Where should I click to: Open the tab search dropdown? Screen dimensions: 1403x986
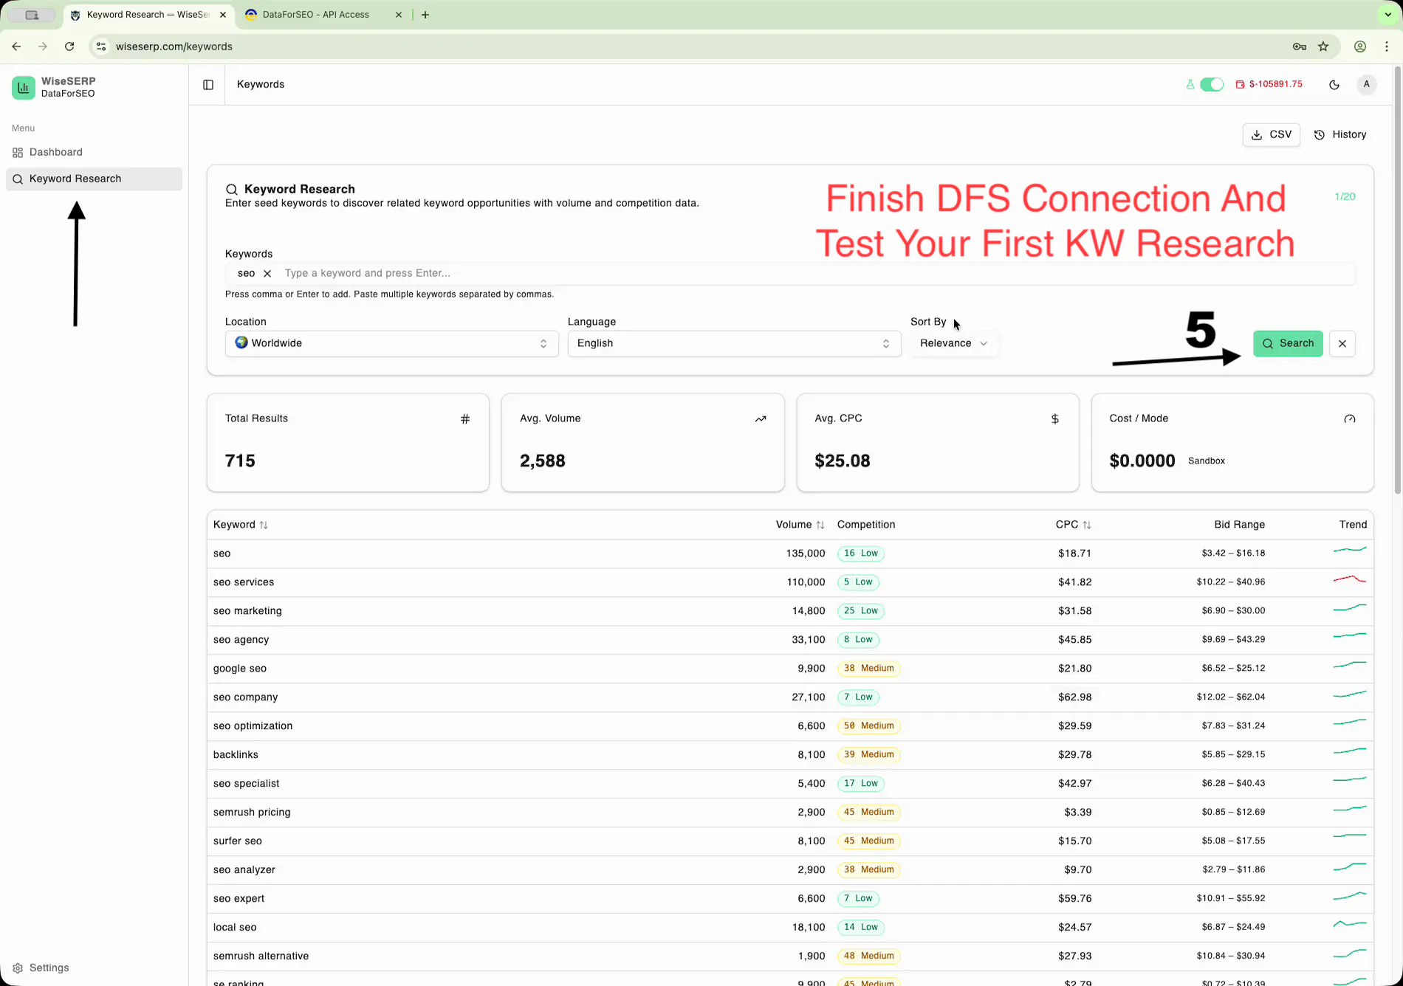coord(1388,15)
